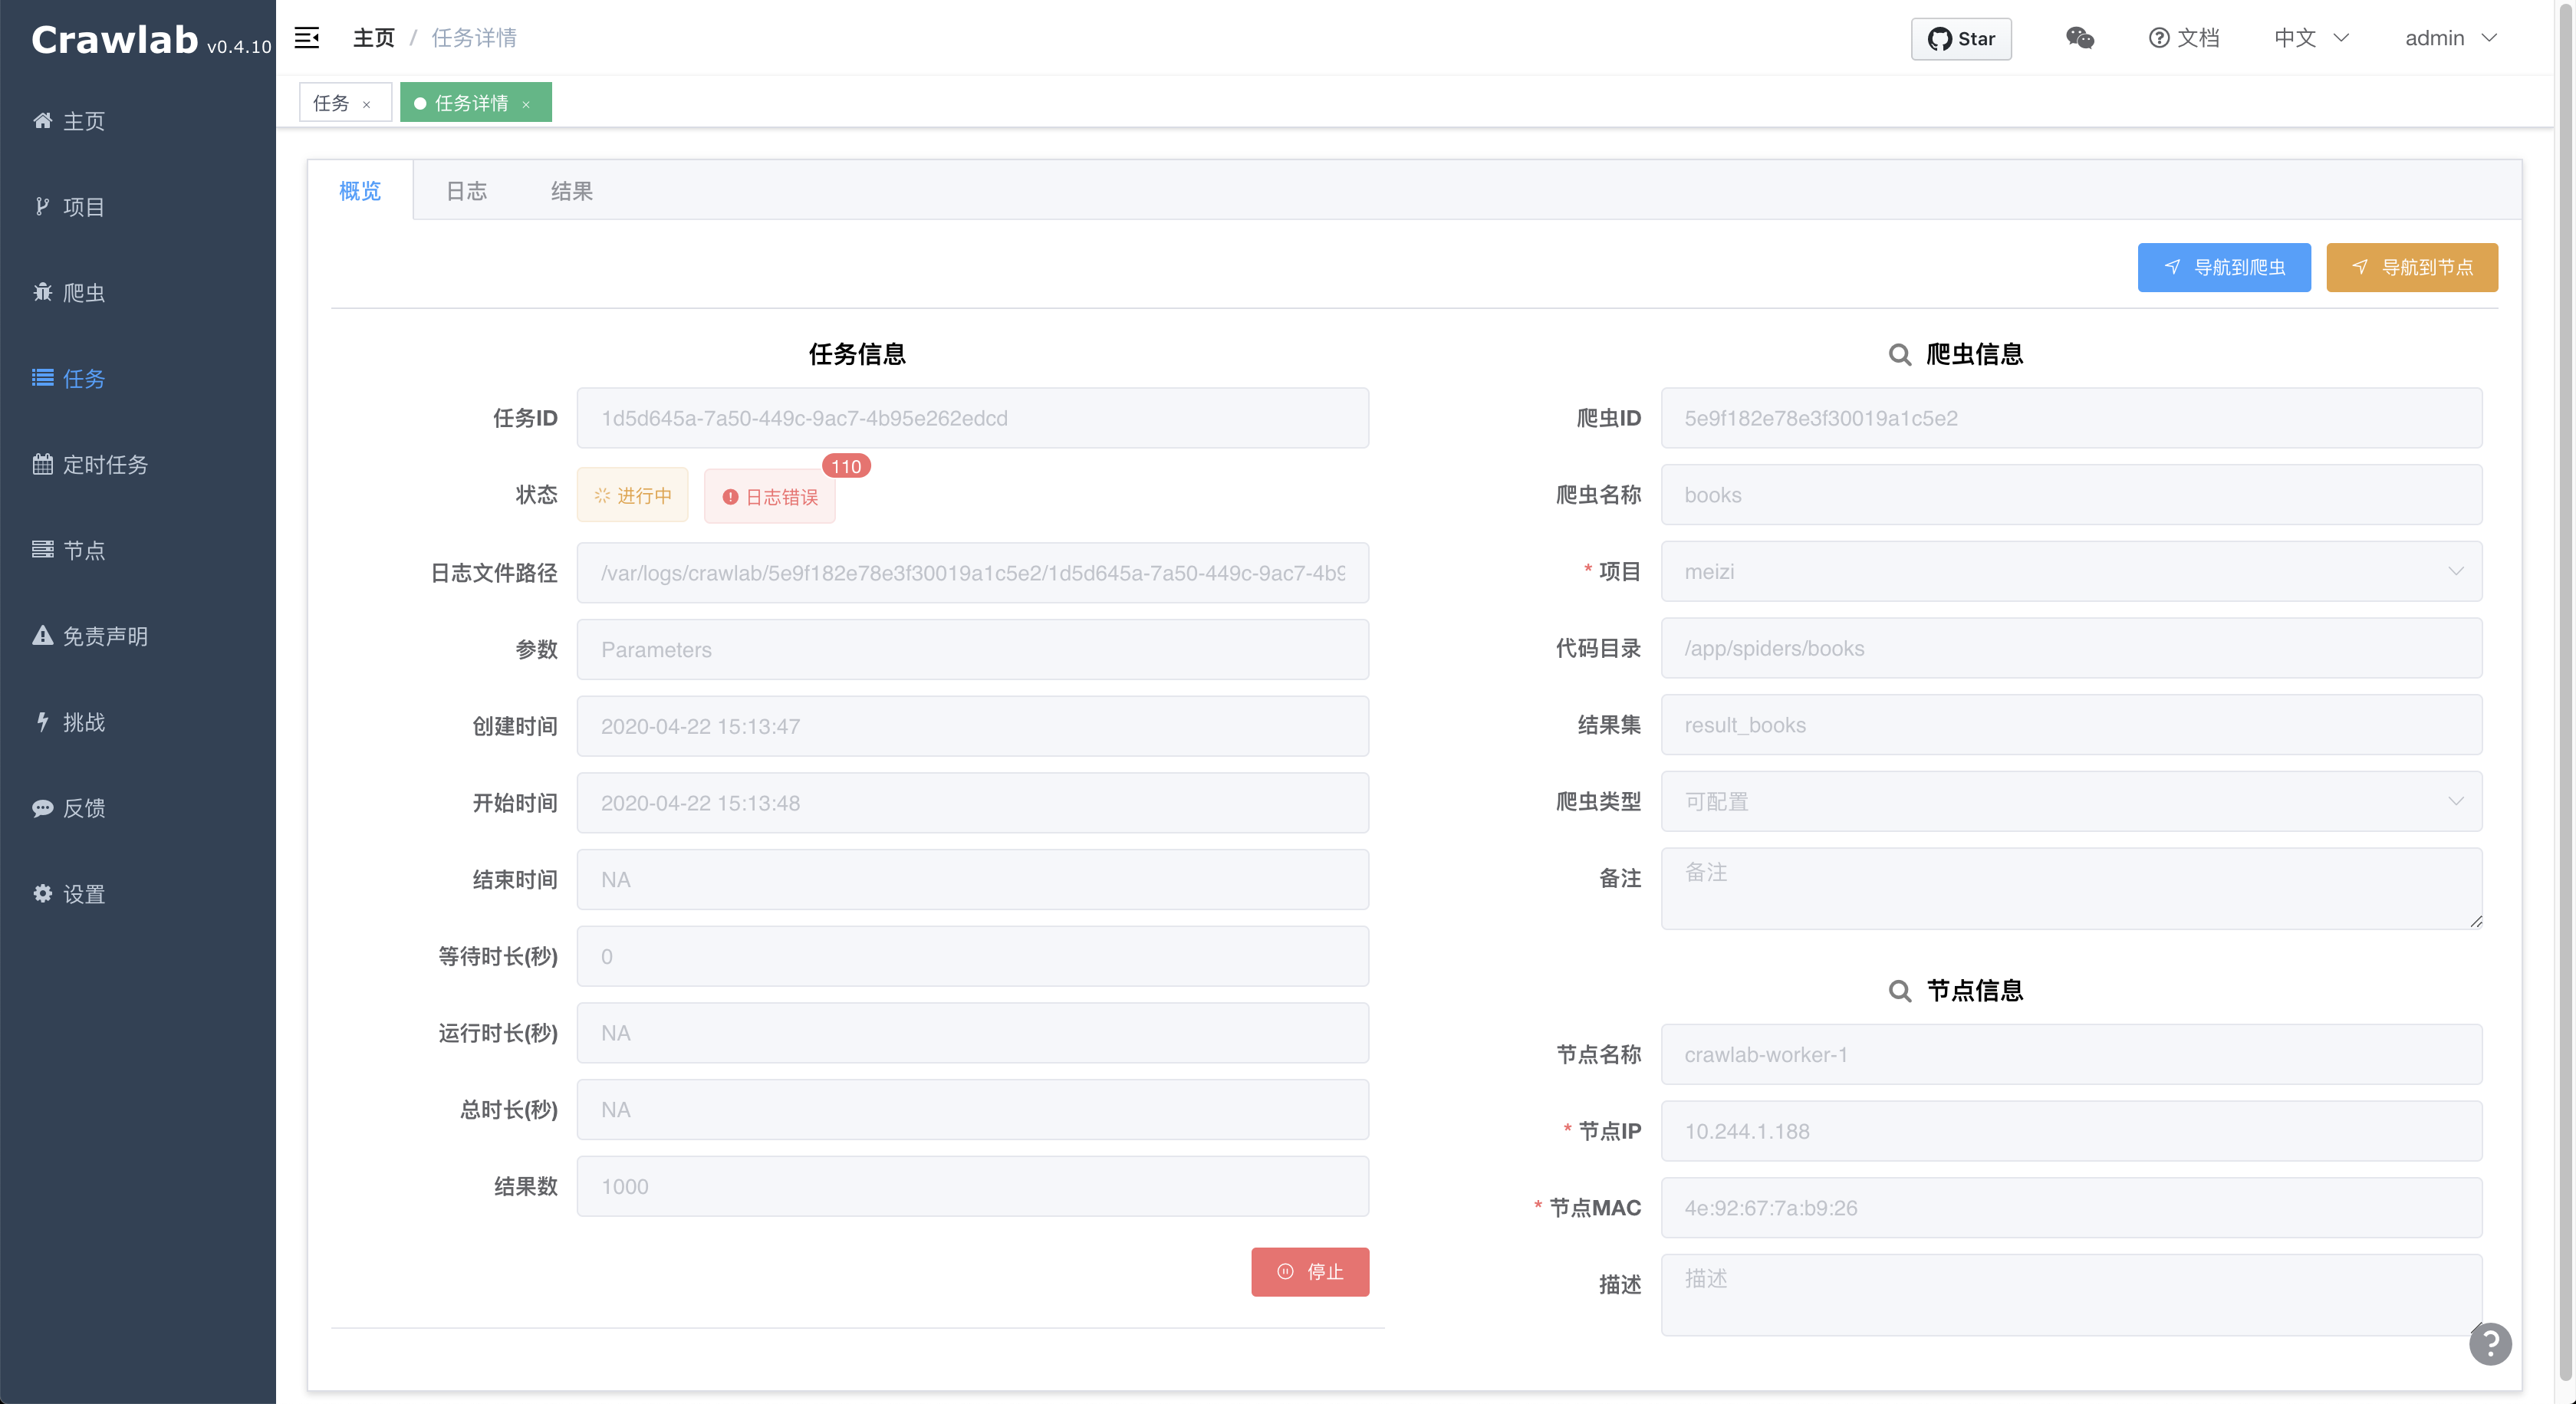Click the red 停止 (Stop) button

point(1310,1272)
